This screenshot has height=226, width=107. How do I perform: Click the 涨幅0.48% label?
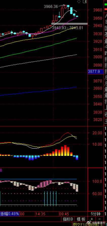click(x=10, y=214)
